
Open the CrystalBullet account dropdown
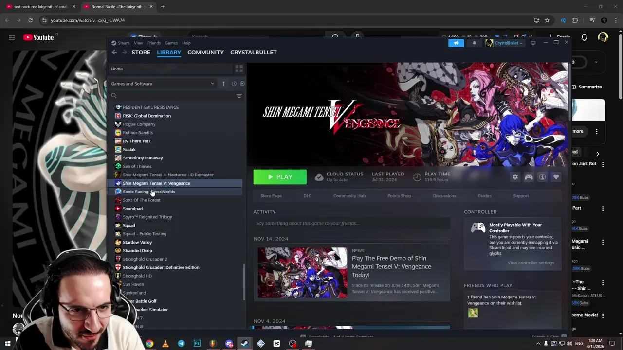tap(504, 43)
